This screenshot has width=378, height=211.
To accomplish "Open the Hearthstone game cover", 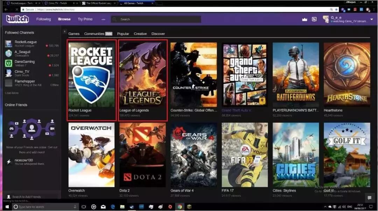I will click(x=347, y=75).
